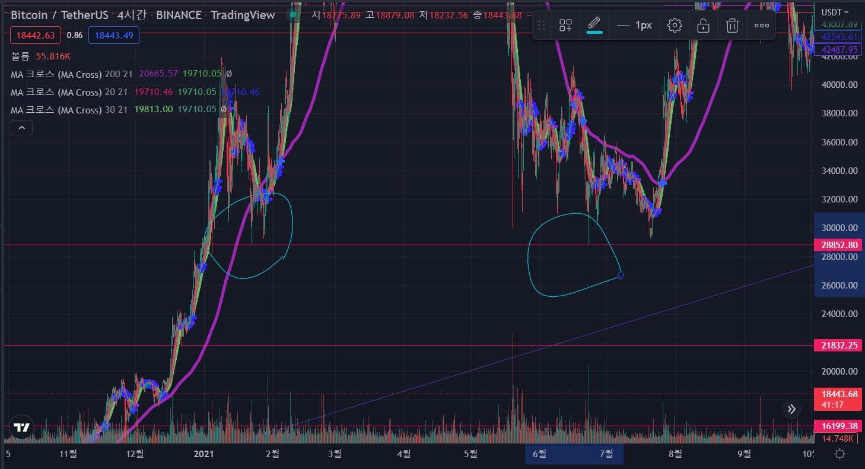Open chart settings gear at the bottom right
This screenshot has width=865, height=469.
[x=839, y=454]
